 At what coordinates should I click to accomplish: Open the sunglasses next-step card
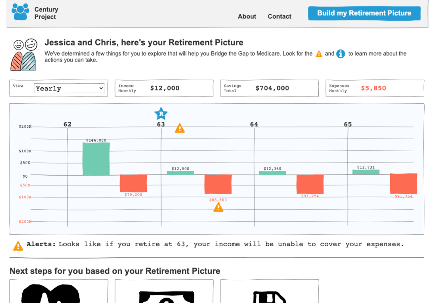tap(59, 292)
